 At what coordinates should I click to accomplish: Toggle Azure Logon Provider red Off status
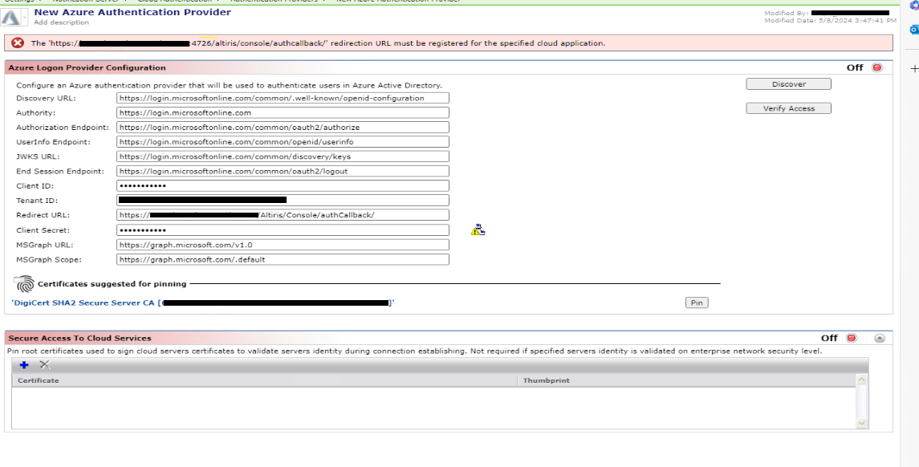(x=876, y=67)
